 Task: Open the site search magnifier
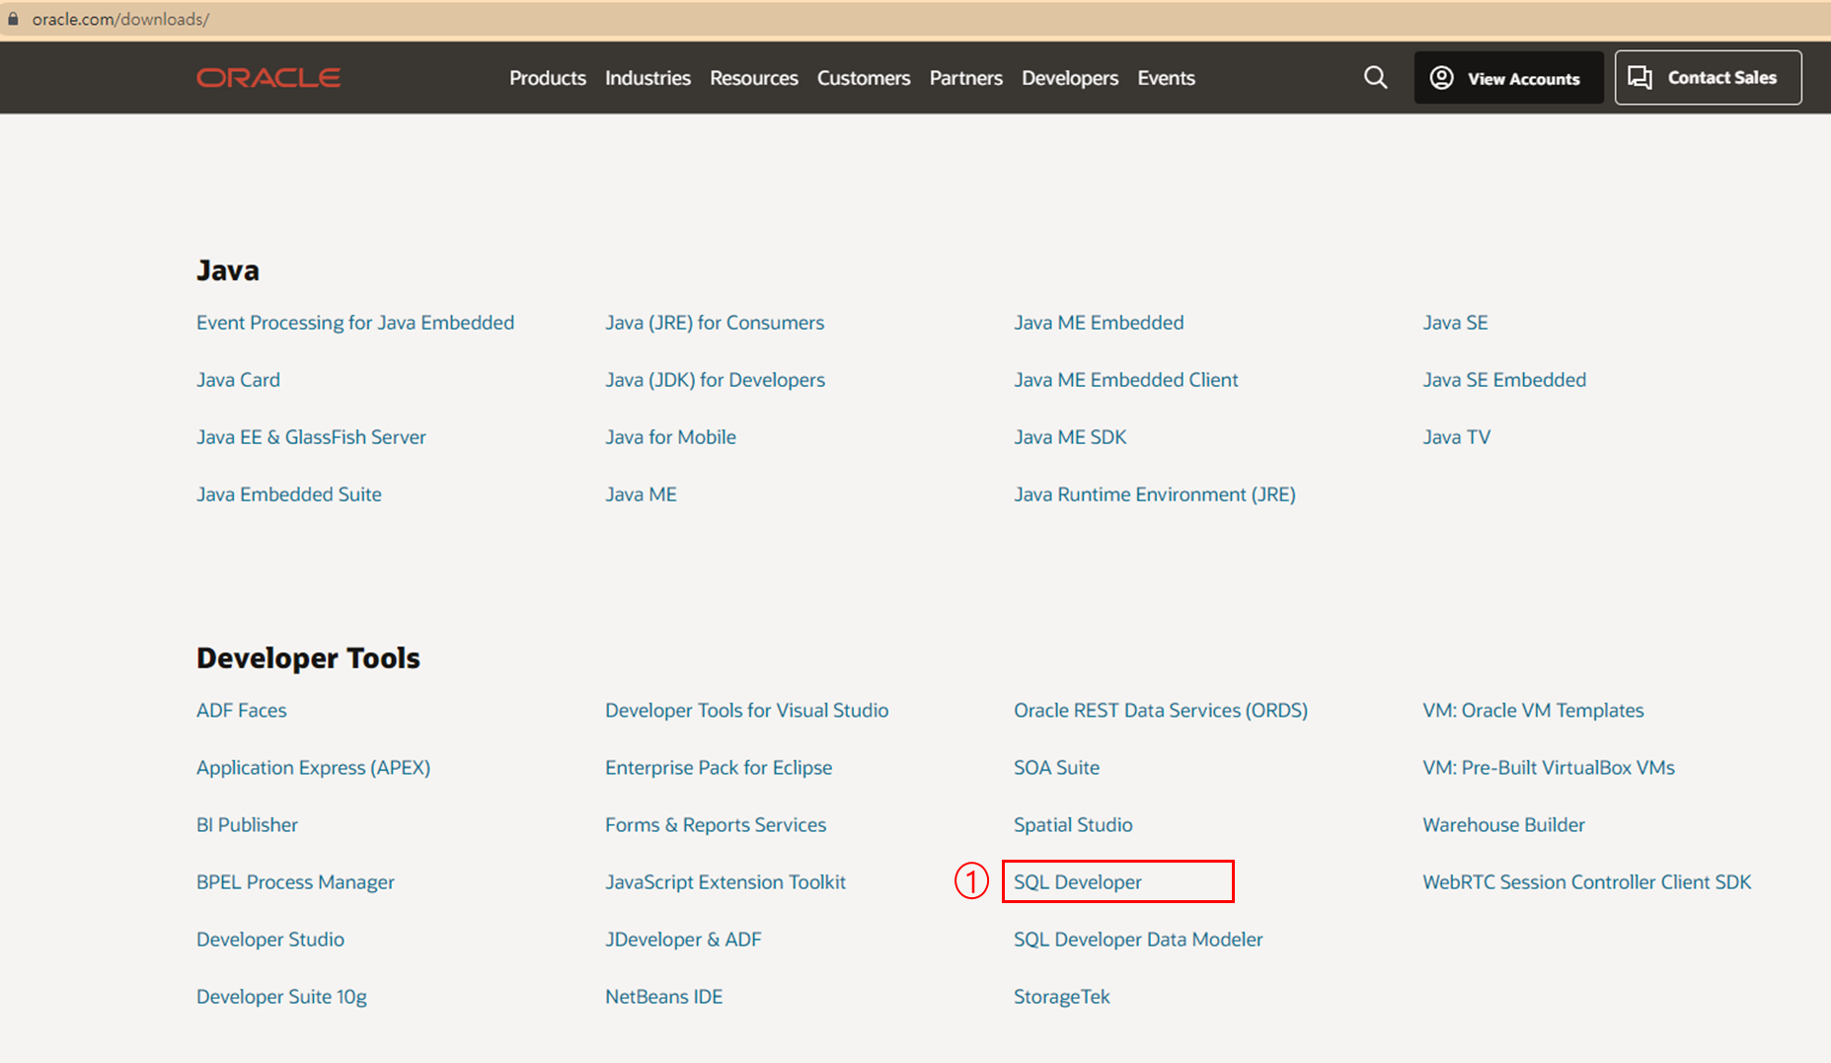pos(1376,78)
